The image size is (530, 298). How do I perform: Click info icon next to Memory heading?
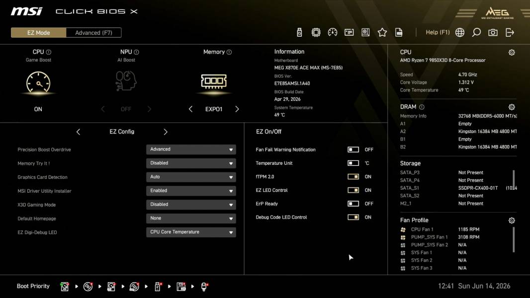coord(229,52)
